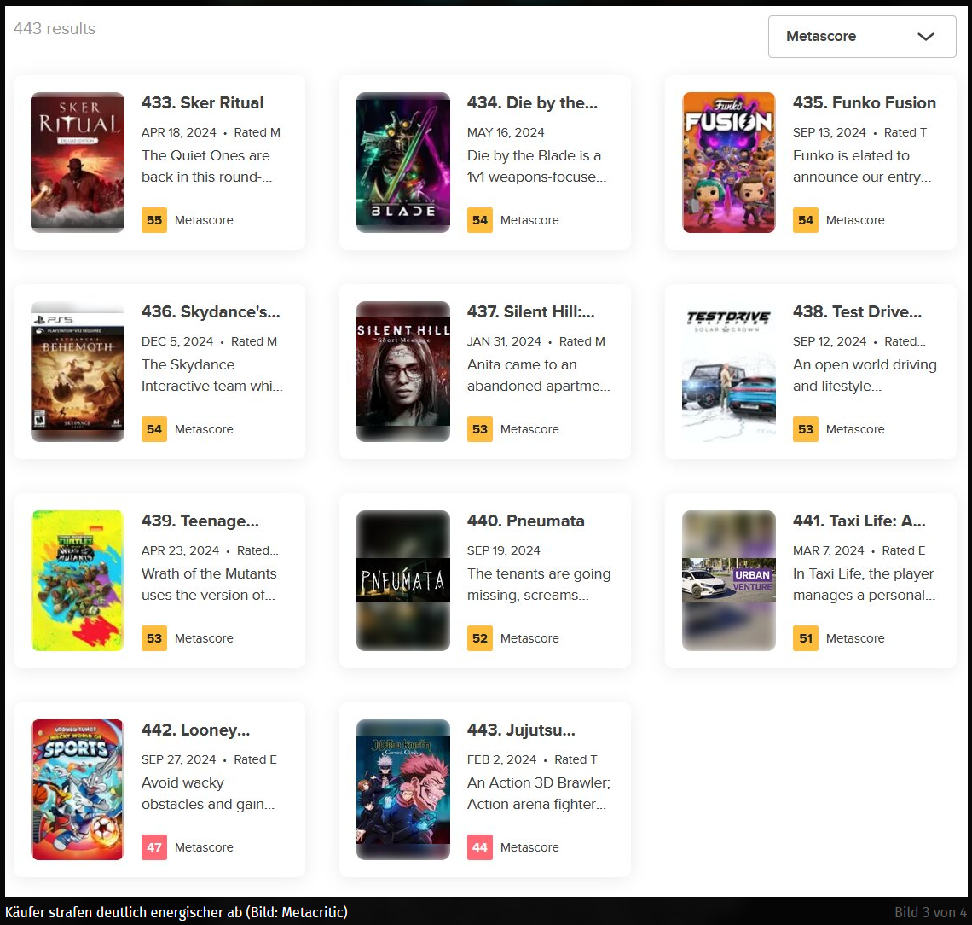The height and width of the screenshot is (925, 972).
Task: Click Funko Fusion's 54 Metascore badge
Action: (x=806, y=220)
